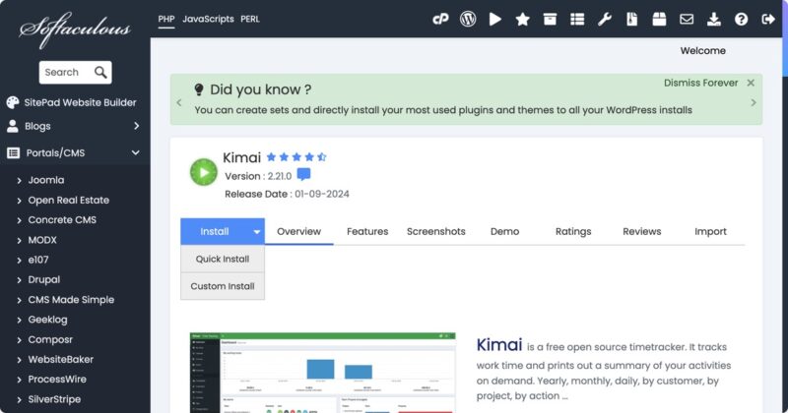Screen dimensions: 788x413
Task: Click the blue comment bubble next to version
Action: point(303,175)
